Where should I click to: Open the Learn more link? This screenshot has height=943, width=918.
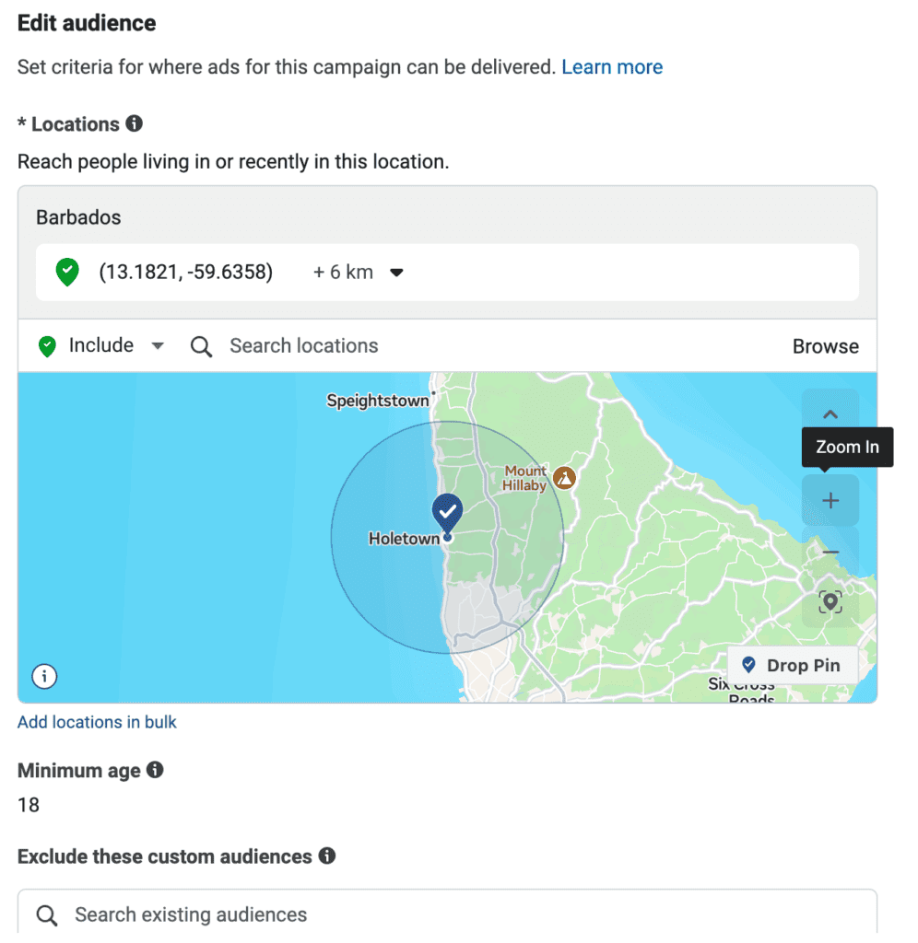[612, 66]
